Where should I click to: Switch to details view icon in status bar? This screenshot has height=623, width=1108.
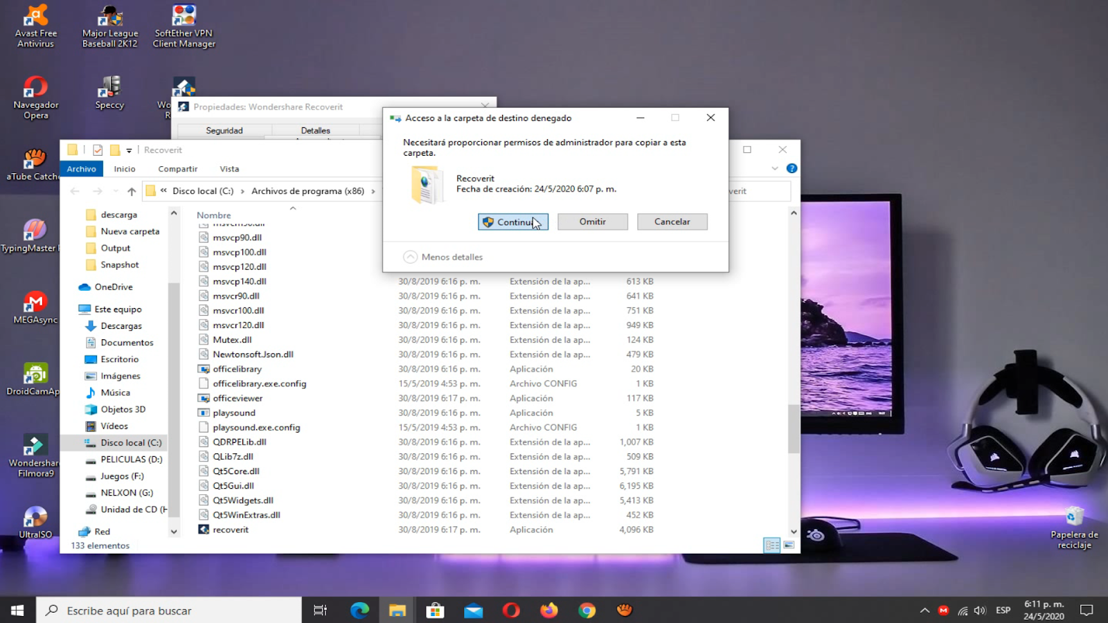(x=772, y=545)
